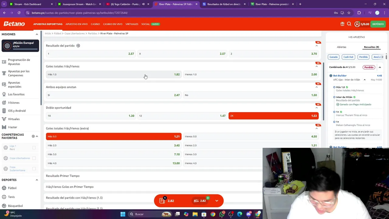This screenshot has height=219, width=389.
Task: Open Los favoritos pin icon
Action: click(4, 94)
